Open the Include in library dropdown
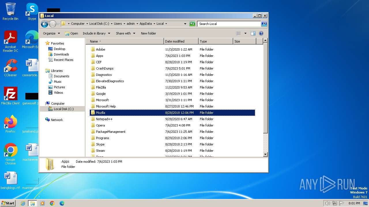This screenshot has width=369, height=207. point(96,33)
